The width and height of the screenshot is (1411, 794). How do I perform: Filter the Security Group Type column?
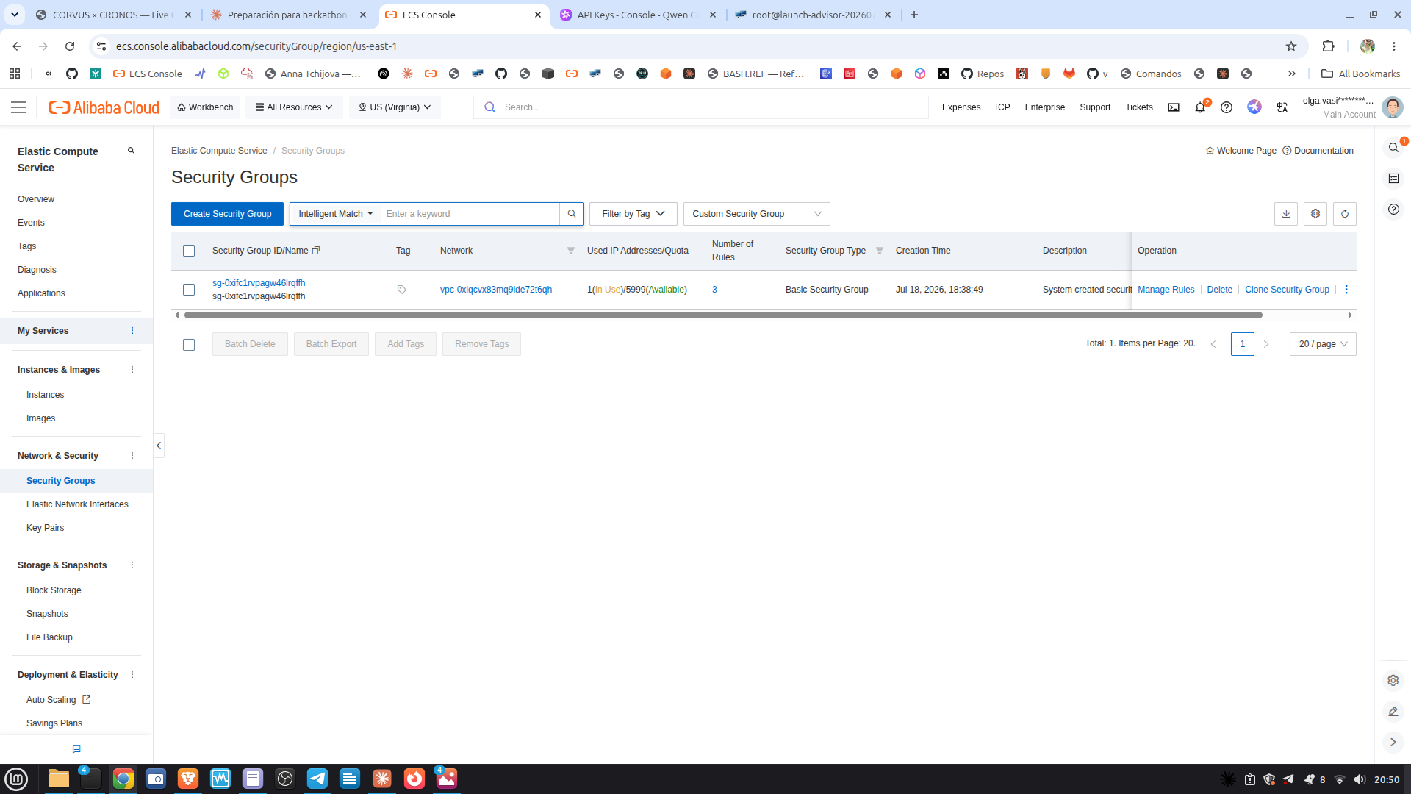(x=880, y=251)
